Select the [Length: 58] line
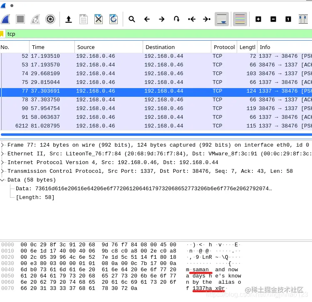Image resolution: width=312 pixels, height=302 pixels. 35,197
